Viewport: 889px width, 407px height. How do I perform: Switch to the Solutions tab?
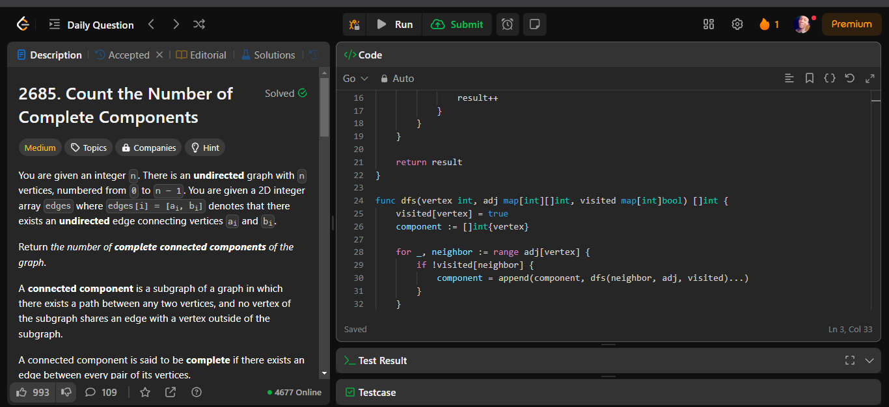pyautogui.click(x=267, y=55)
